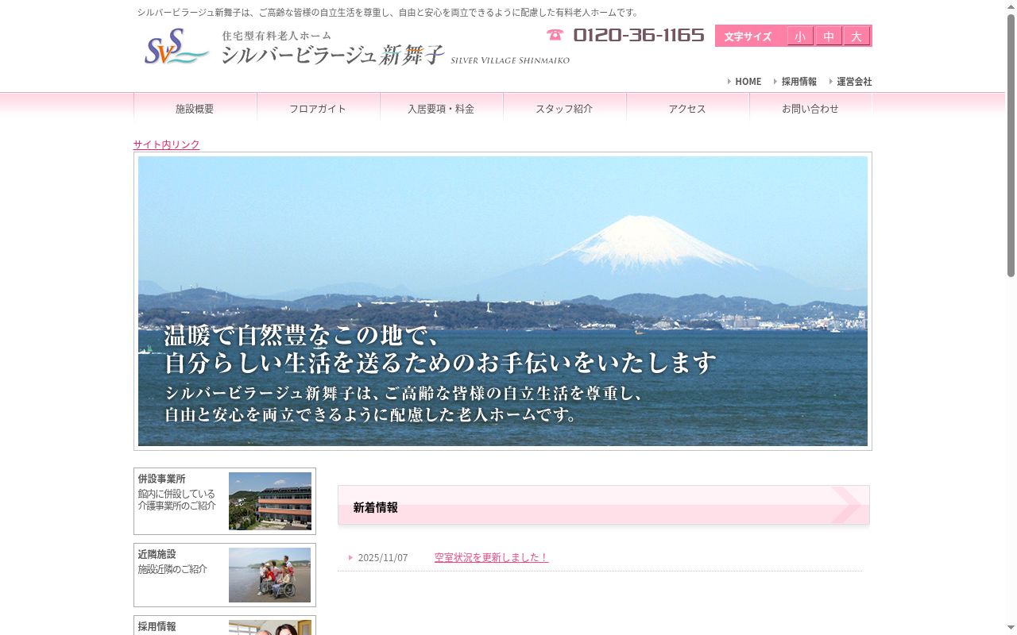The width and height of the screenshot is (1017, 635).
Task: Open the 施設概要 menu tab
Action: point(195,109)
